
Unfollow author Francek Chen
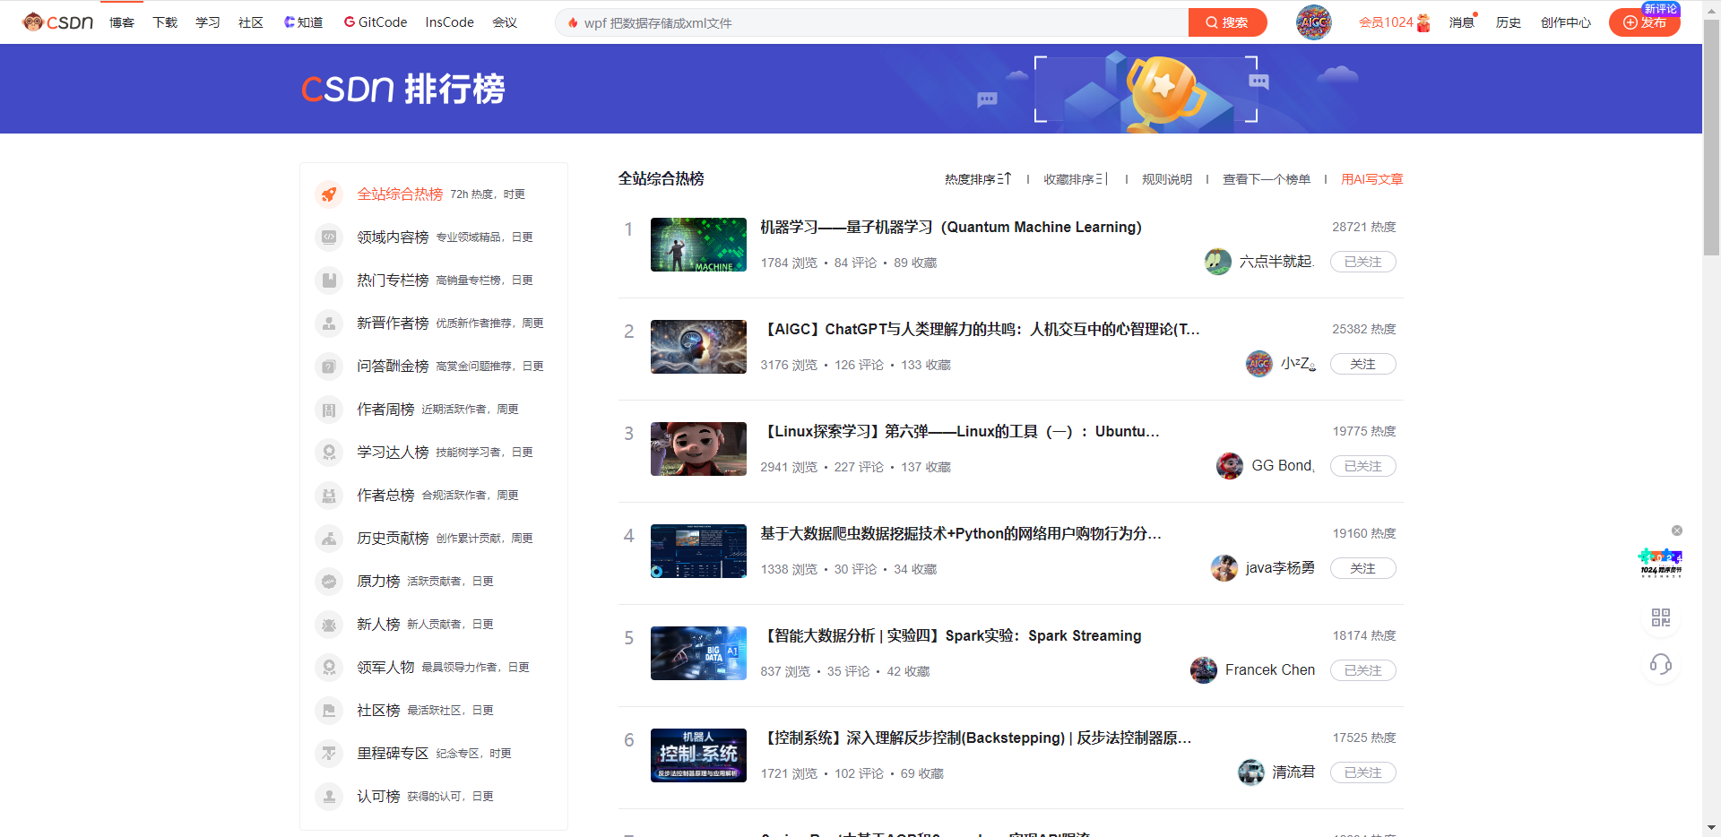tap(1362, 670)
